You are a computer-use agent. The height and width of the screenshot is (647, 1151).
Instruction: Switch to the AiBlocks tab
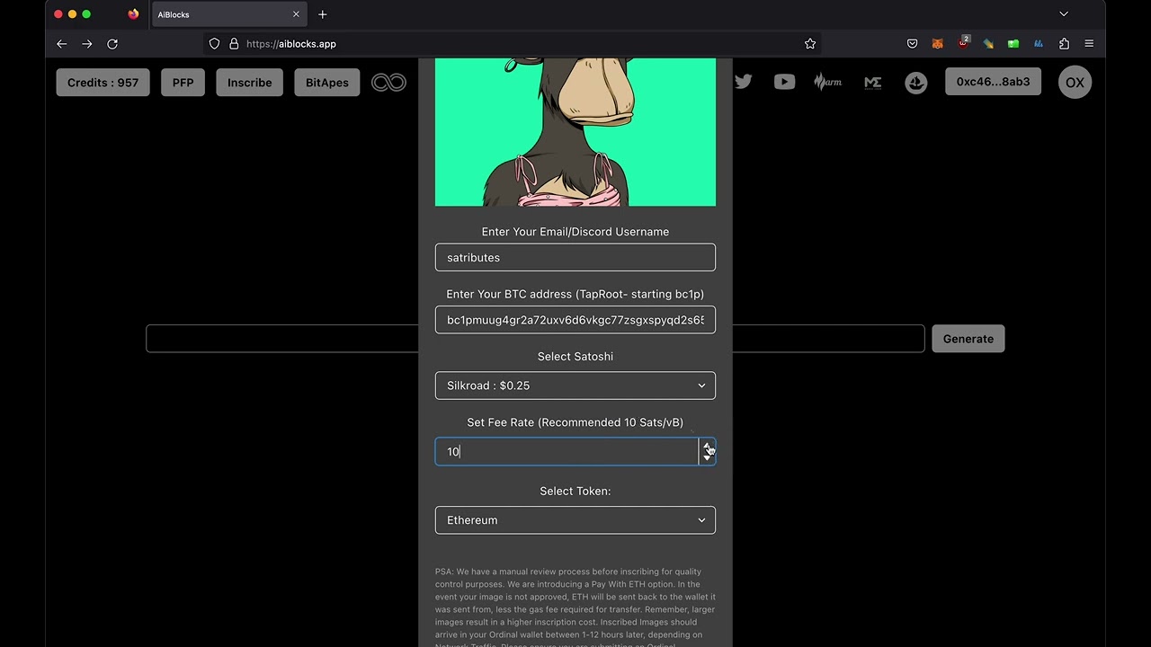point(229,14)
